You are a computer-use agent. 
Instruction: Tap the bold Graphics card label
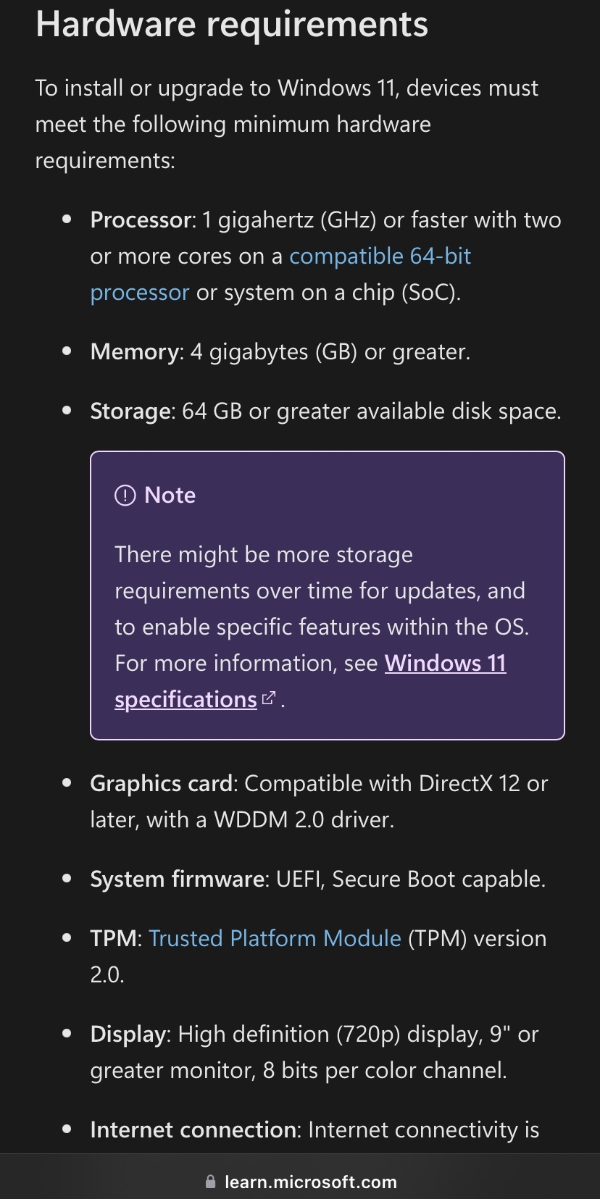tap(161, 784)
